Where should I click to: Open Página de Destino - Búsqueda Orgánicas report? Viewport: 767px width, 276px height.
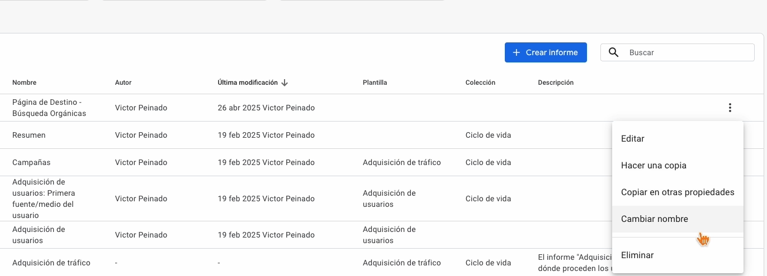pyautogui.click(x=49, y=108)
